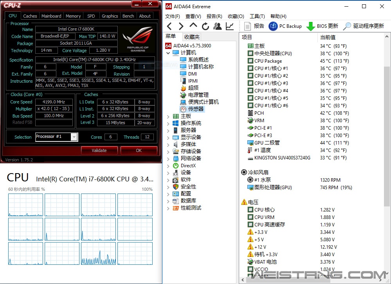The width and height of the screenshot is (391, 284).
Task: Click the left arrow of horizontal scrollbar
Action: click(x=243, y=280)
